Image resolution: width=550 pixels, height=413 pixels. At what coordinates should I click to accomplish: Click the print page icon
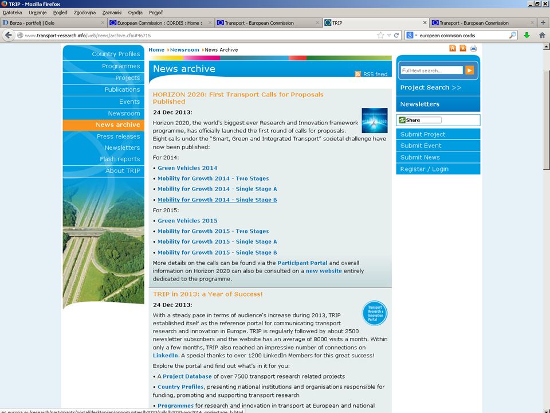(474, 48)
